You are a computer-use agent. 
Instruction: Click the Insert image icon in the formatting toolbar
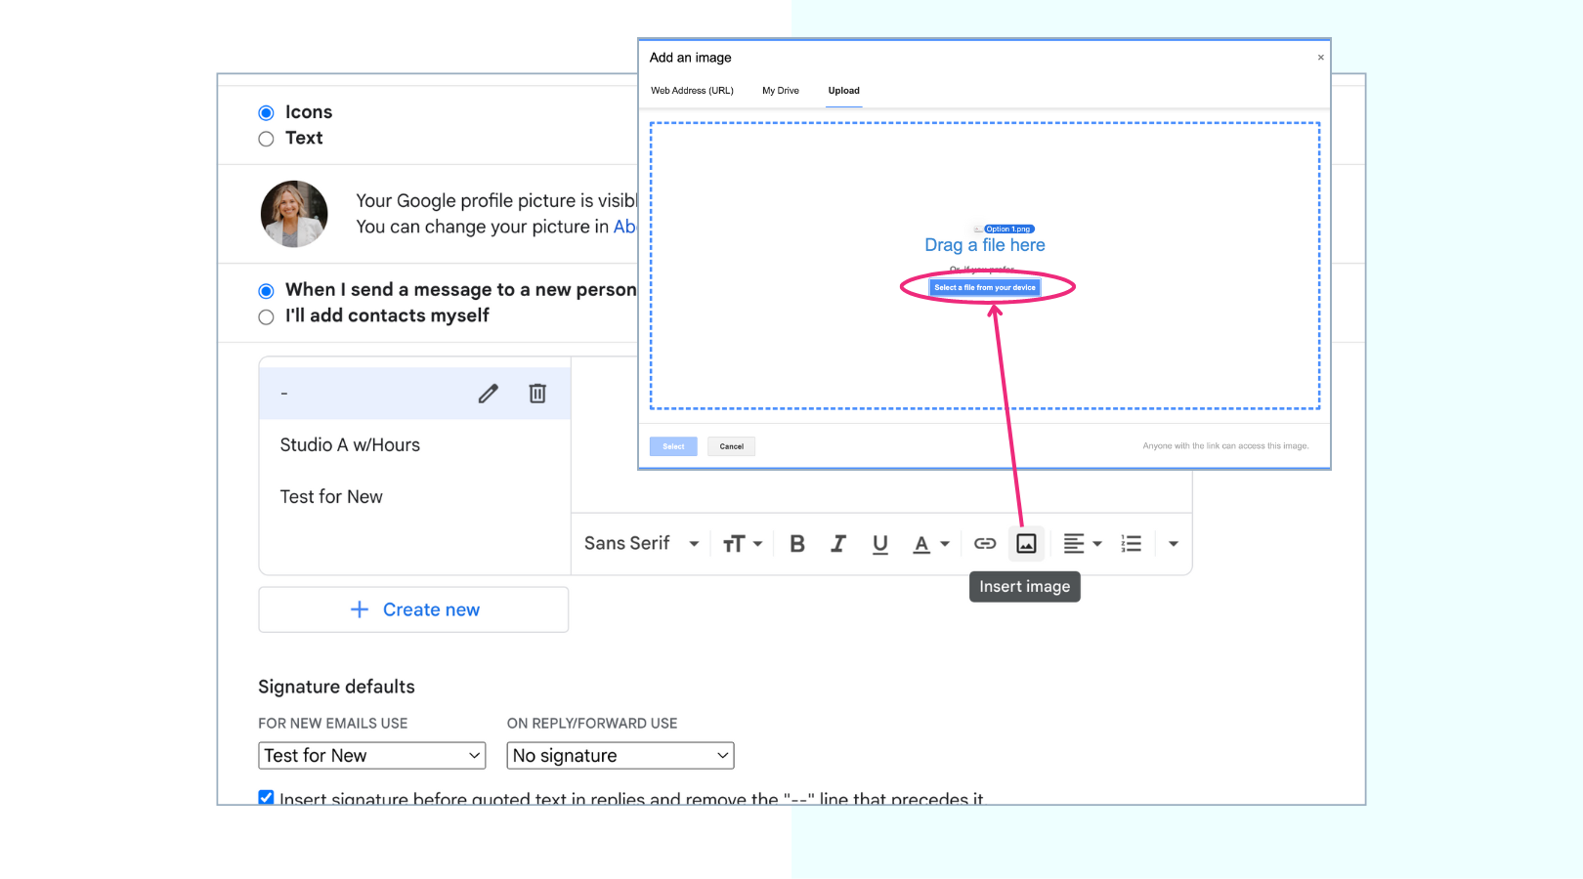coord(1025,543)
